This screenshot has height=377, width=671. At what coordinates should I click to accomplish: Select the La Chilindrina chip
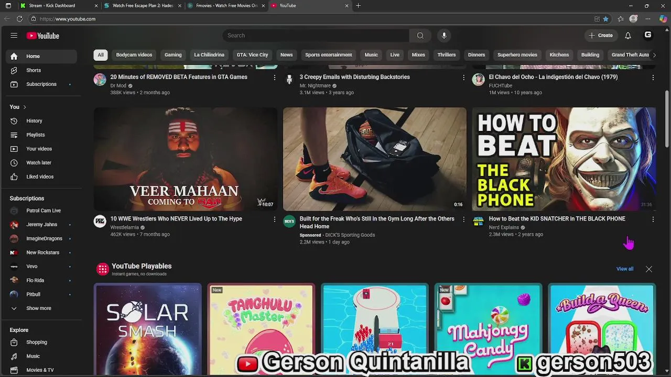(x=209, y=55)
